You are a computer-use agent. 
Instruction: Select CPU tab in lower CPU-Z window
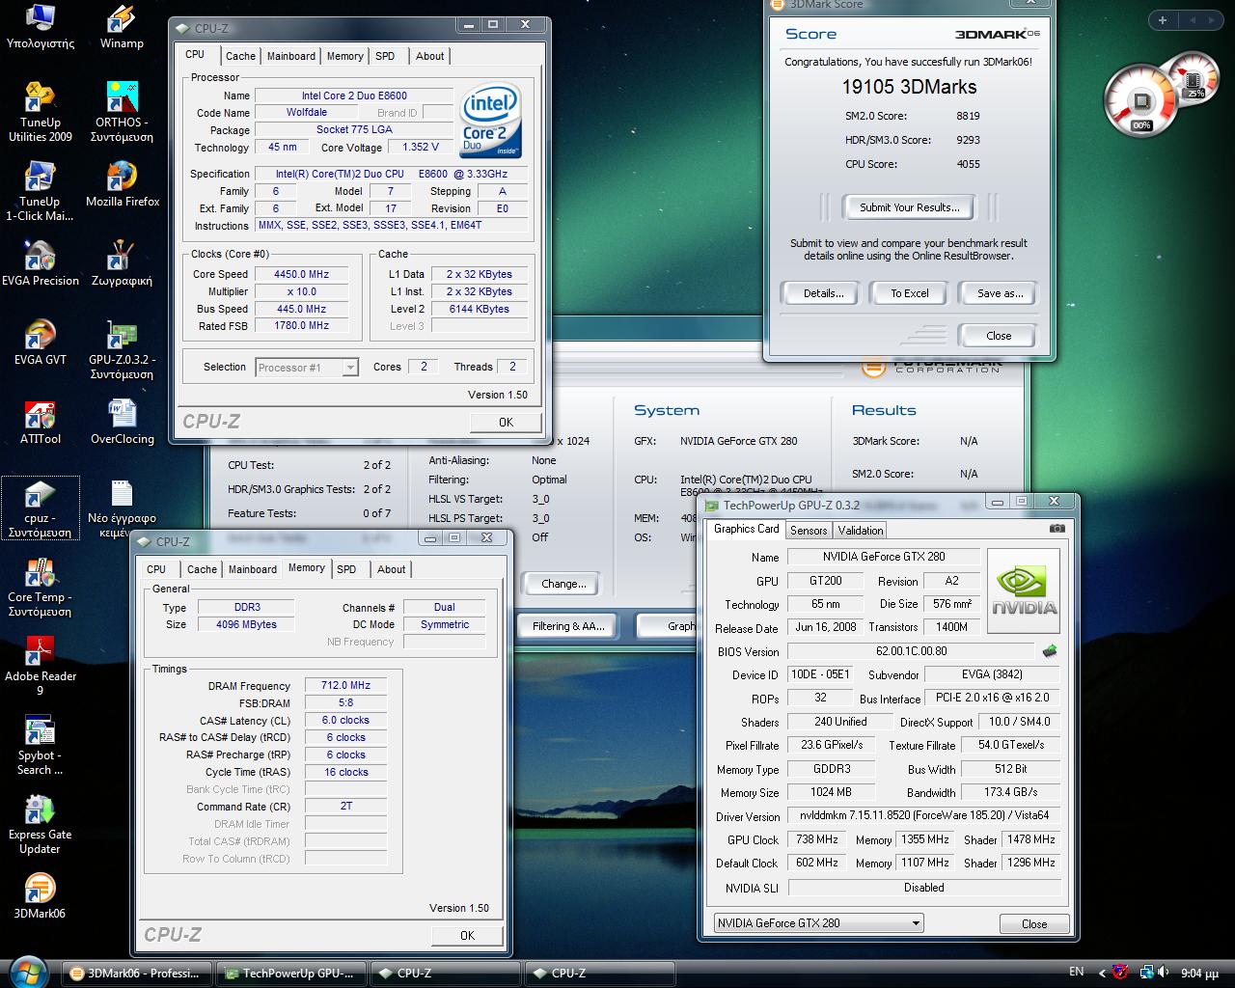[156, 569]
